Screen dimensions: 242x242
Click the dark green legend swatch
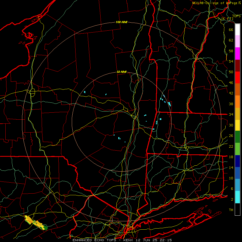[x=237, y=137]
